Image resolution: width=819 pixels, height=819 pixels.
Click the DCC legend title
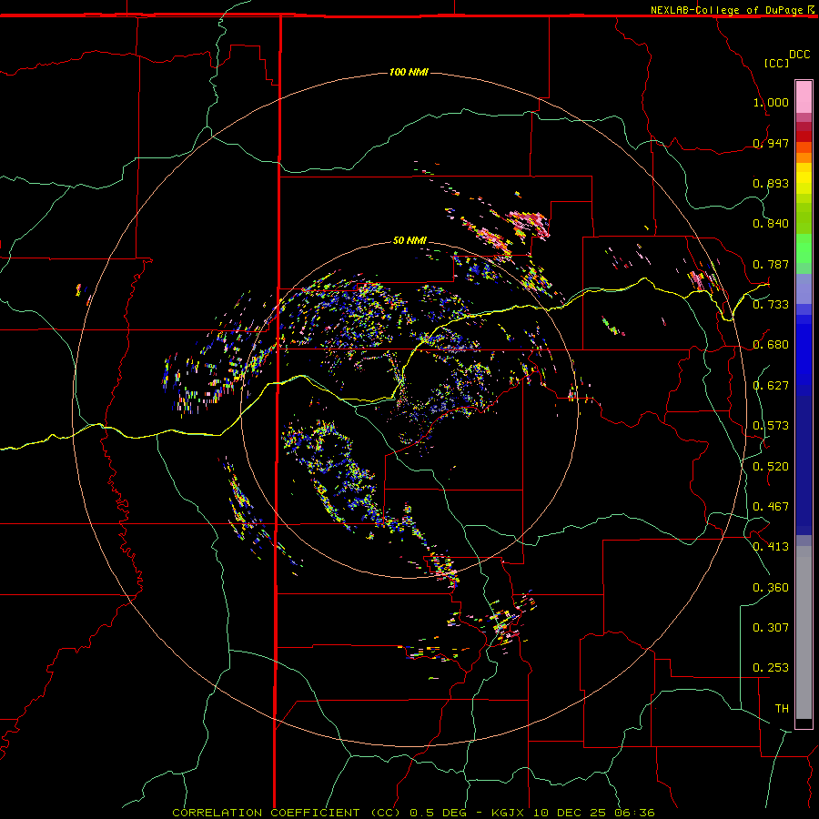799,55
